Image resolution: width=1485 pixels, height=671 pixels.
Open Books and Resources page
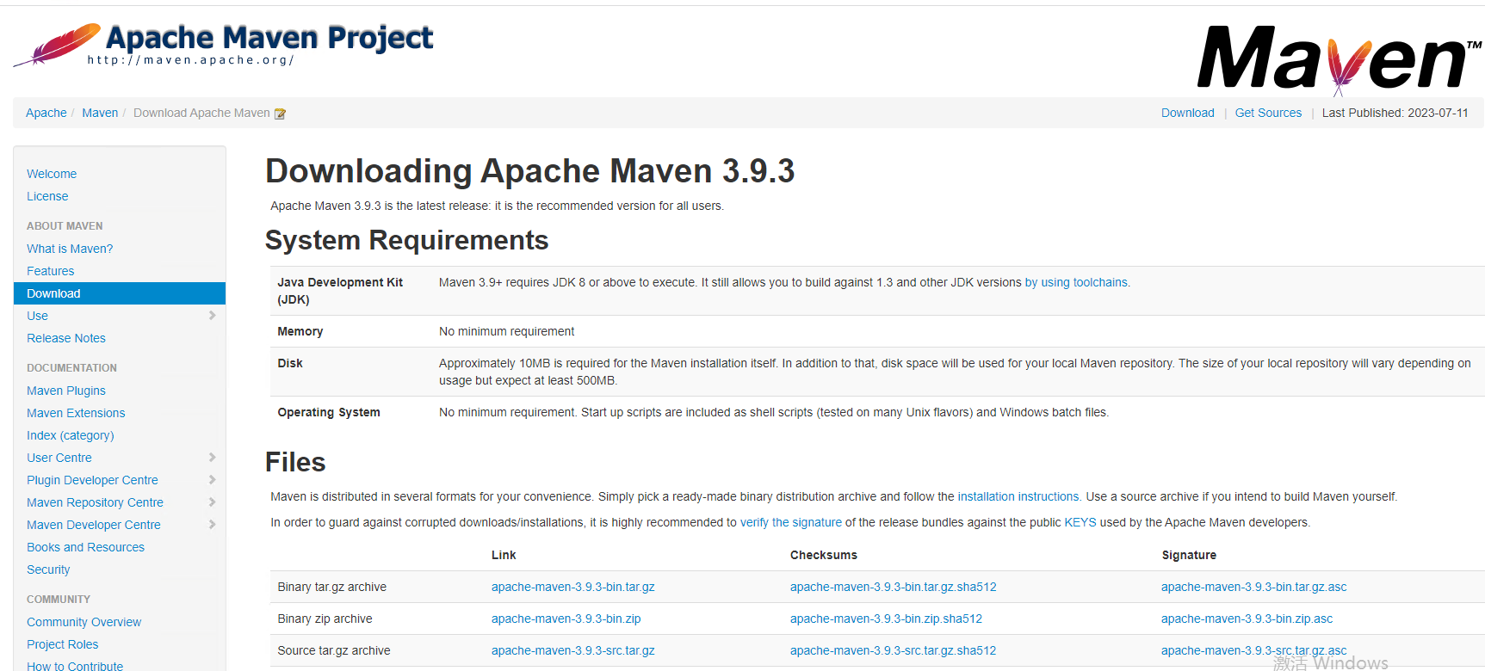85,547
